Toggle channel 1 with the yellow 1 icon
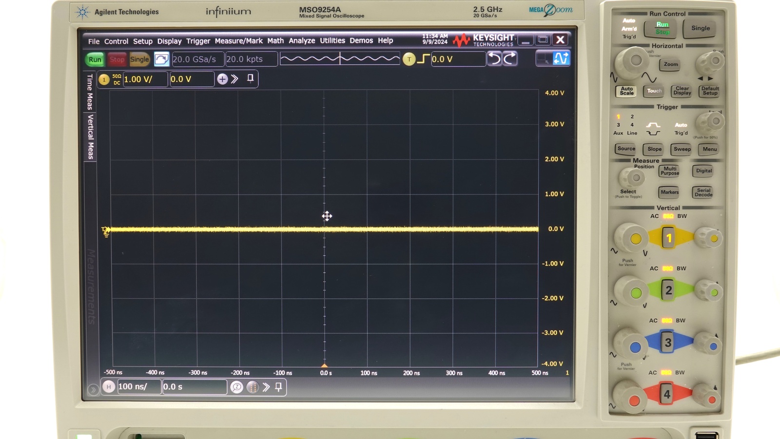 (x=104, y=79)
